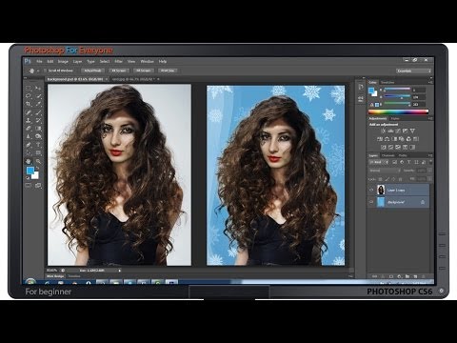Select the Move tool
This screenshot has width=457, height=343.
(38, 88)
